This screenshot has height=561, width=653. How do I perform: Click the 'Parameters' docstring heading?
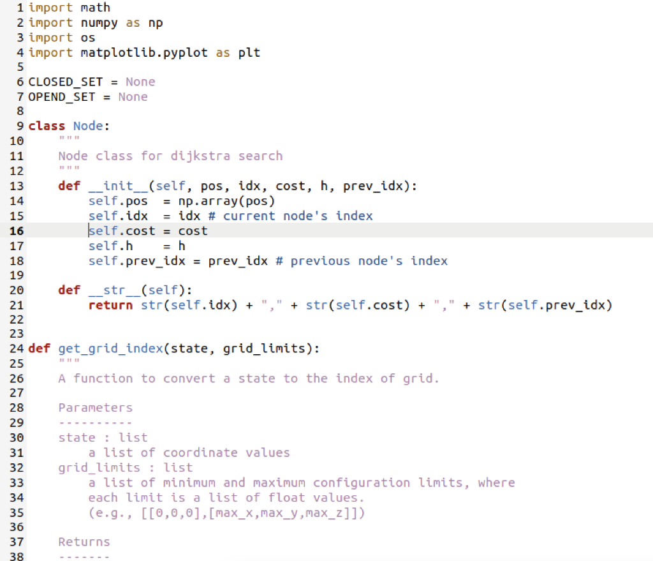[x=95, y=407]
